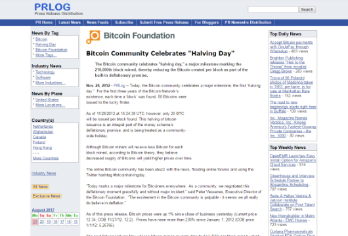Select calendar day 17
Image resolution: width=348 pixels, height=236 pixels.
[x=62, y=222]
